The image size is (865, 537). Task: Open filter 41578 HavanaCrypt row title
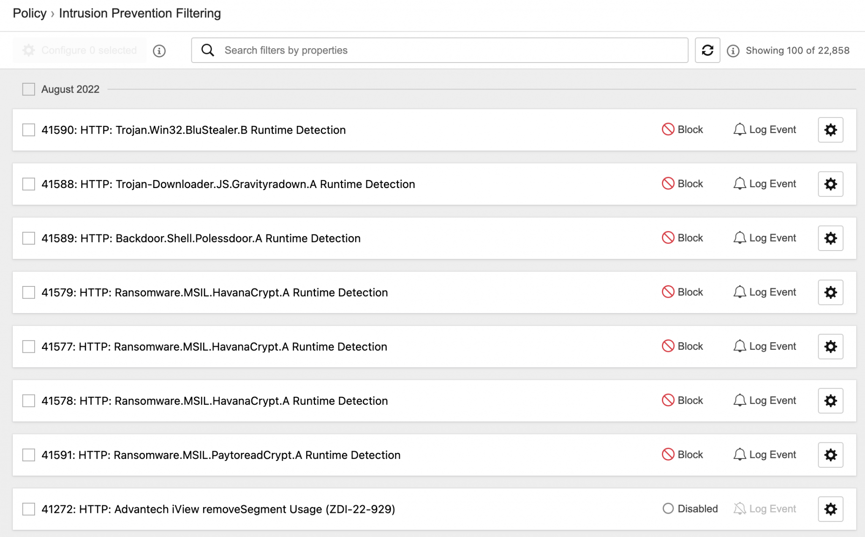215,401
